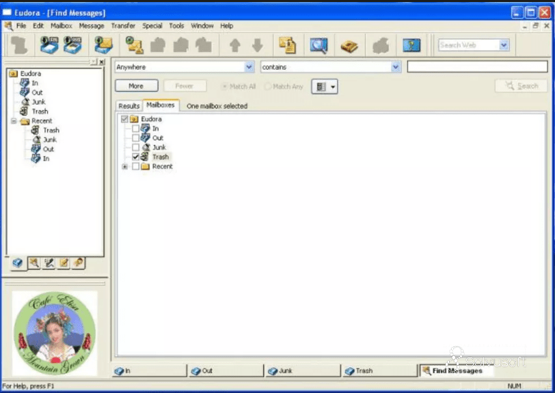Open the Tools menu
The width and height of the screenshot is (555, 393).
pyautogui.click(x=176, y=26)
